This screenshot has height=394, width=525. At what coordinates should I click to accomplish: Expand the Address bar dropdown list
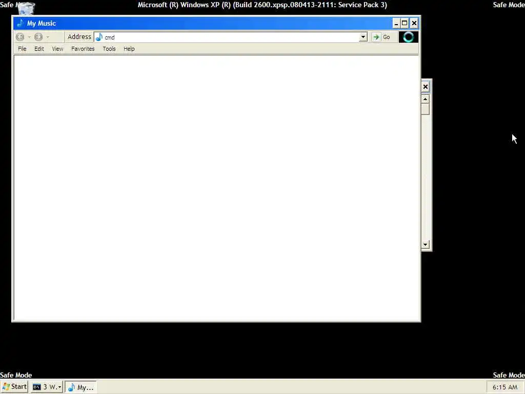363,37
